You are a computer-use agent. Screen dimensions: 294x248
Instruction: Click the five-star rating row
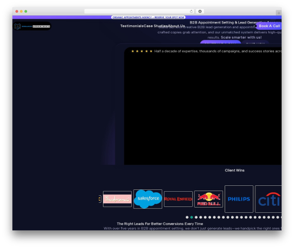tap(142, 51)
